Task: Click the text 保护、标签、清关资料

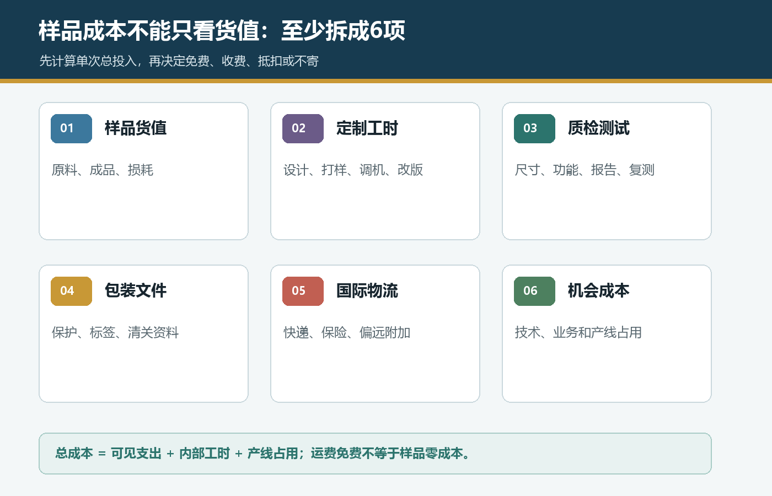Action: [x=115, y=332]
